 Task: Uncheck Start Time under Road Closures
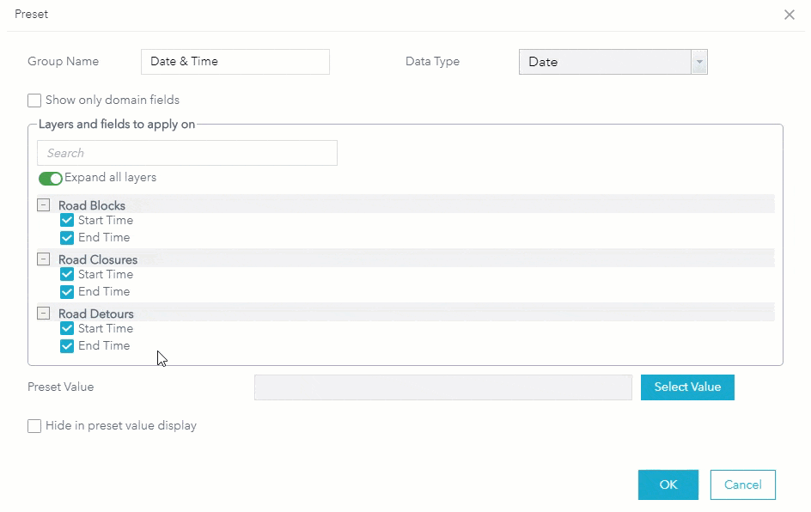67,275
